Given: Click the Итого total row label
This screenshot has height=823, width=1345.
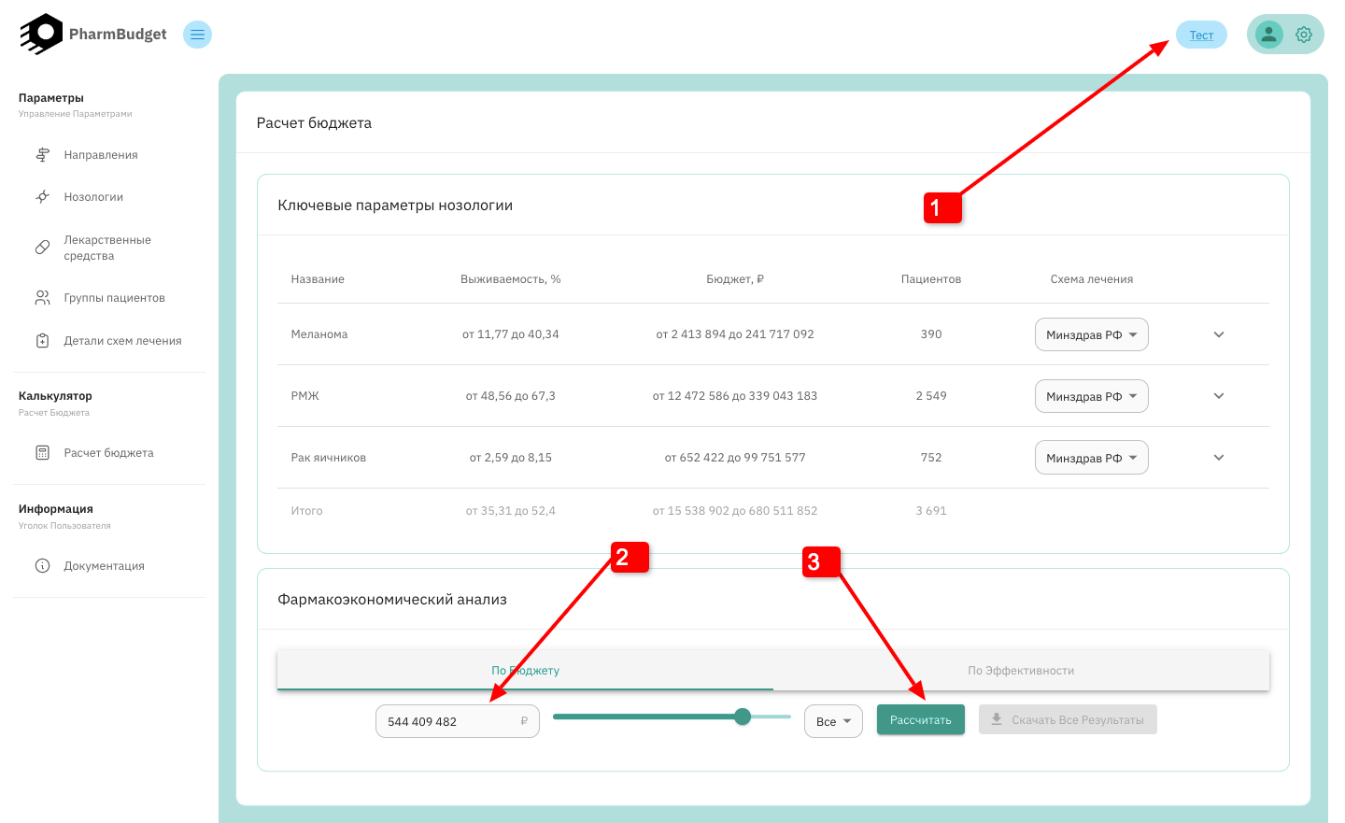Looking at the screenshot, I should [306, 511].
